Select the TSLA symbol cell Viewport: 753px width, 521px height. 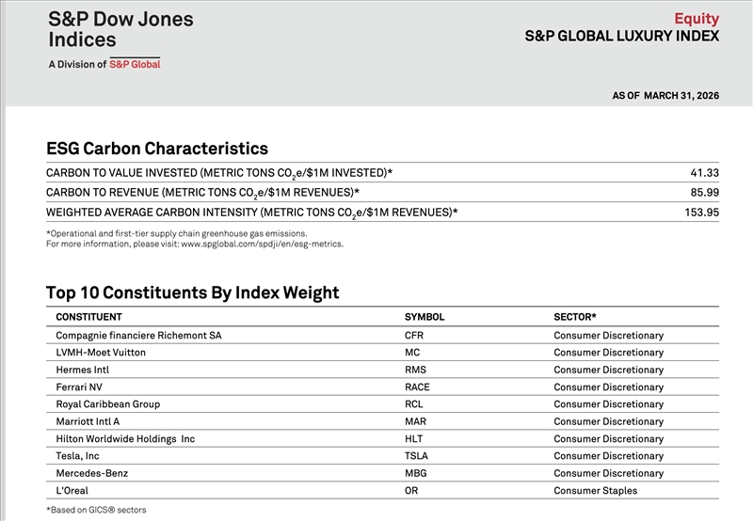coord(416,456)
